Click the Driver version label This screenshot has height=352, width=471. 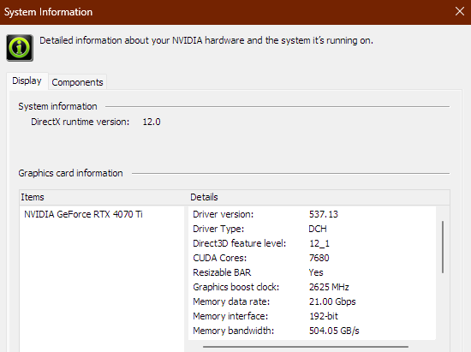pyautogui.click(x=224, y=214)
